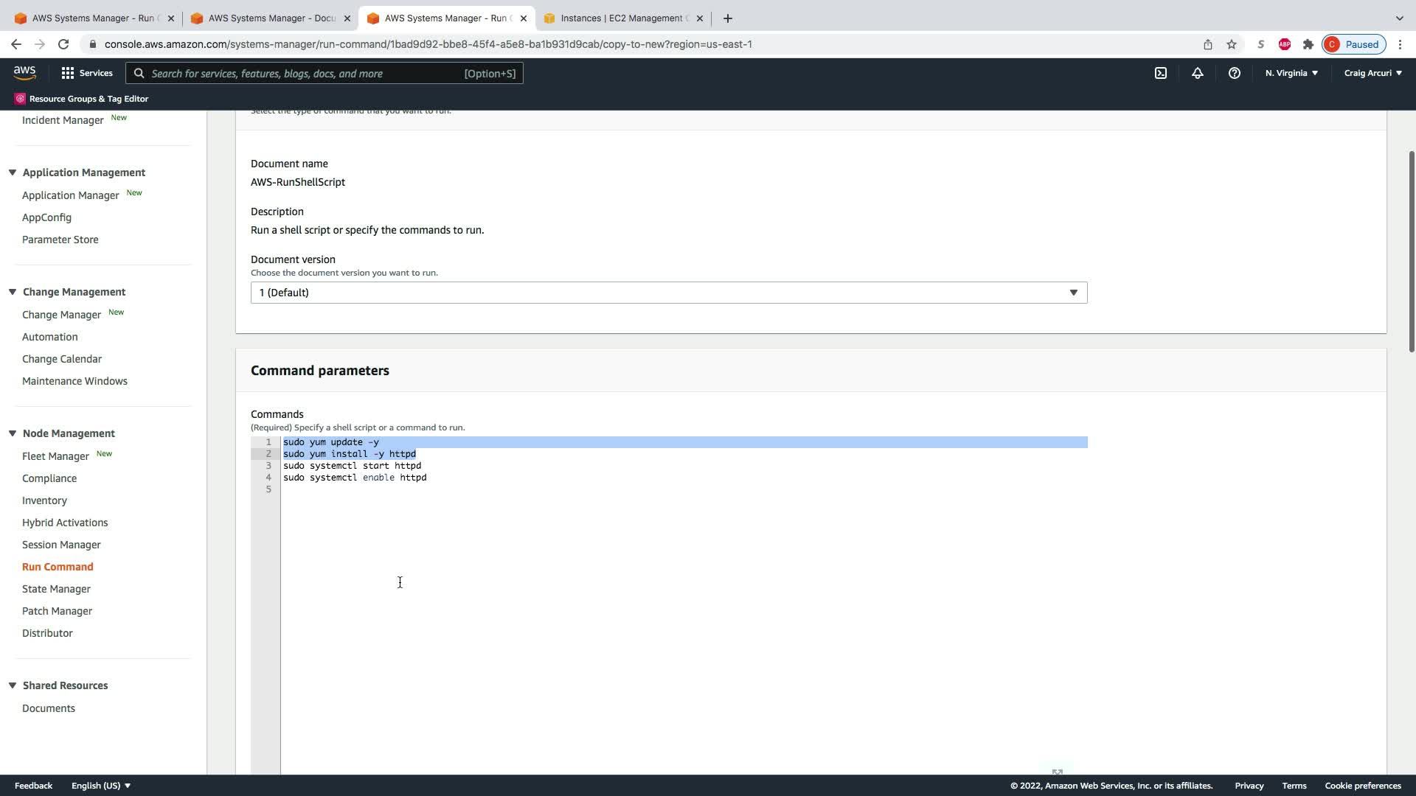Open the N. Virginia region dropdown
The height and width of the screenshot is (796, 1416).
pyautogui.click(x=1291, y=73)
